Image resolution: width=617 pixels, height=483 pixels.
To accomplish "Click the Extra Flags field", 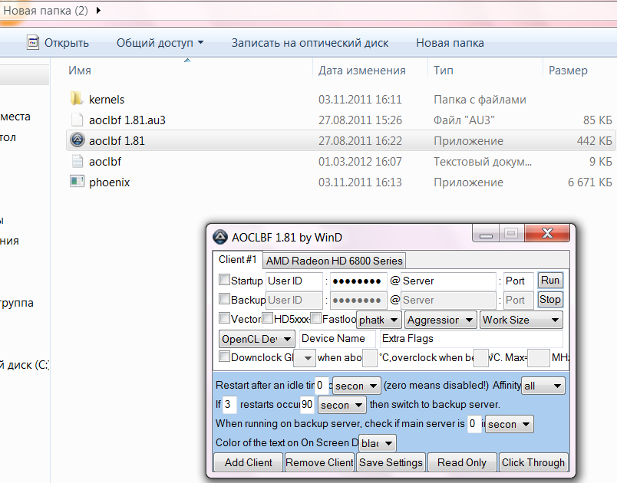I will coord(471,338).
